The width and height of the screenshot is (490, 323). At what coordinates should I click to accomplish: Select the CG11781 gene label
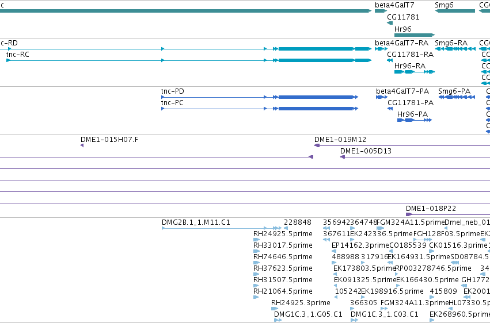pos(403,17)
